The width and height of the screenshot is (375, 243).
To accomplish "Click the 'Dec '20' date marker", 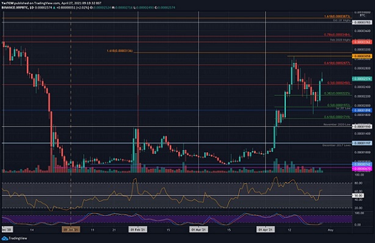I will [x=7, y=230].
